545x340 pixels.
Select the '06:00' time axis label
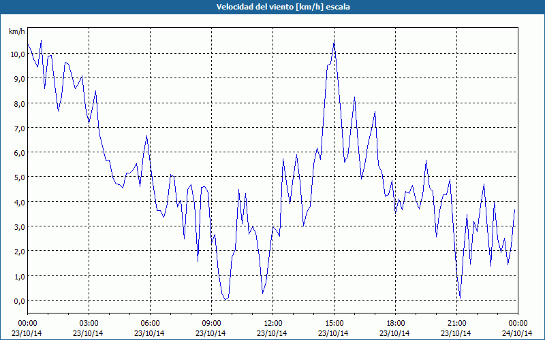(150, 324)
